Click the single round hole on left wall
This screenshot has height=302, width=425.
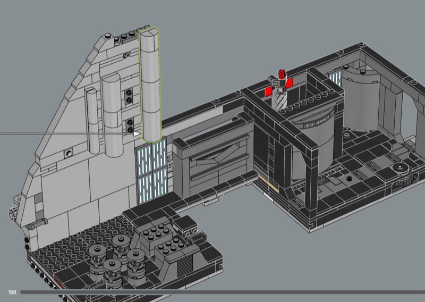[69, 154]
